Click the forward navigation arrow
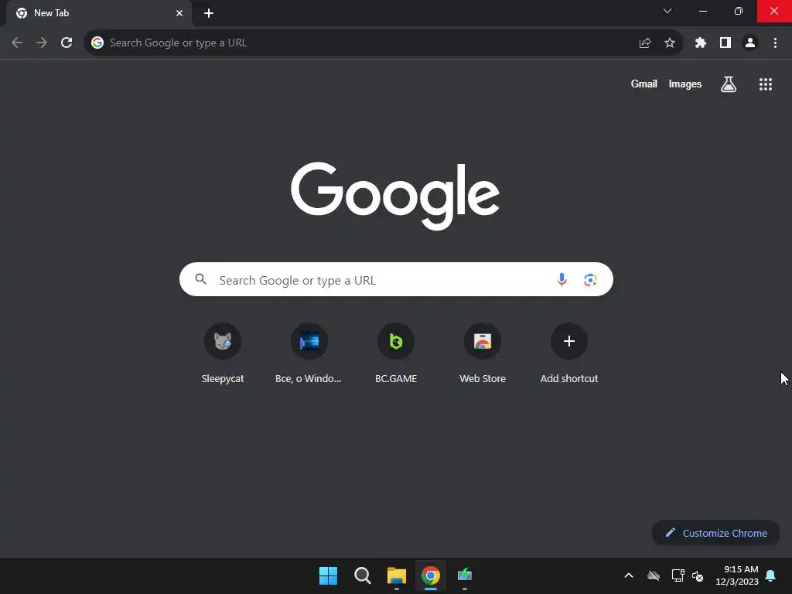The width and height of the screenshot is (792, 594). point(42,43)
